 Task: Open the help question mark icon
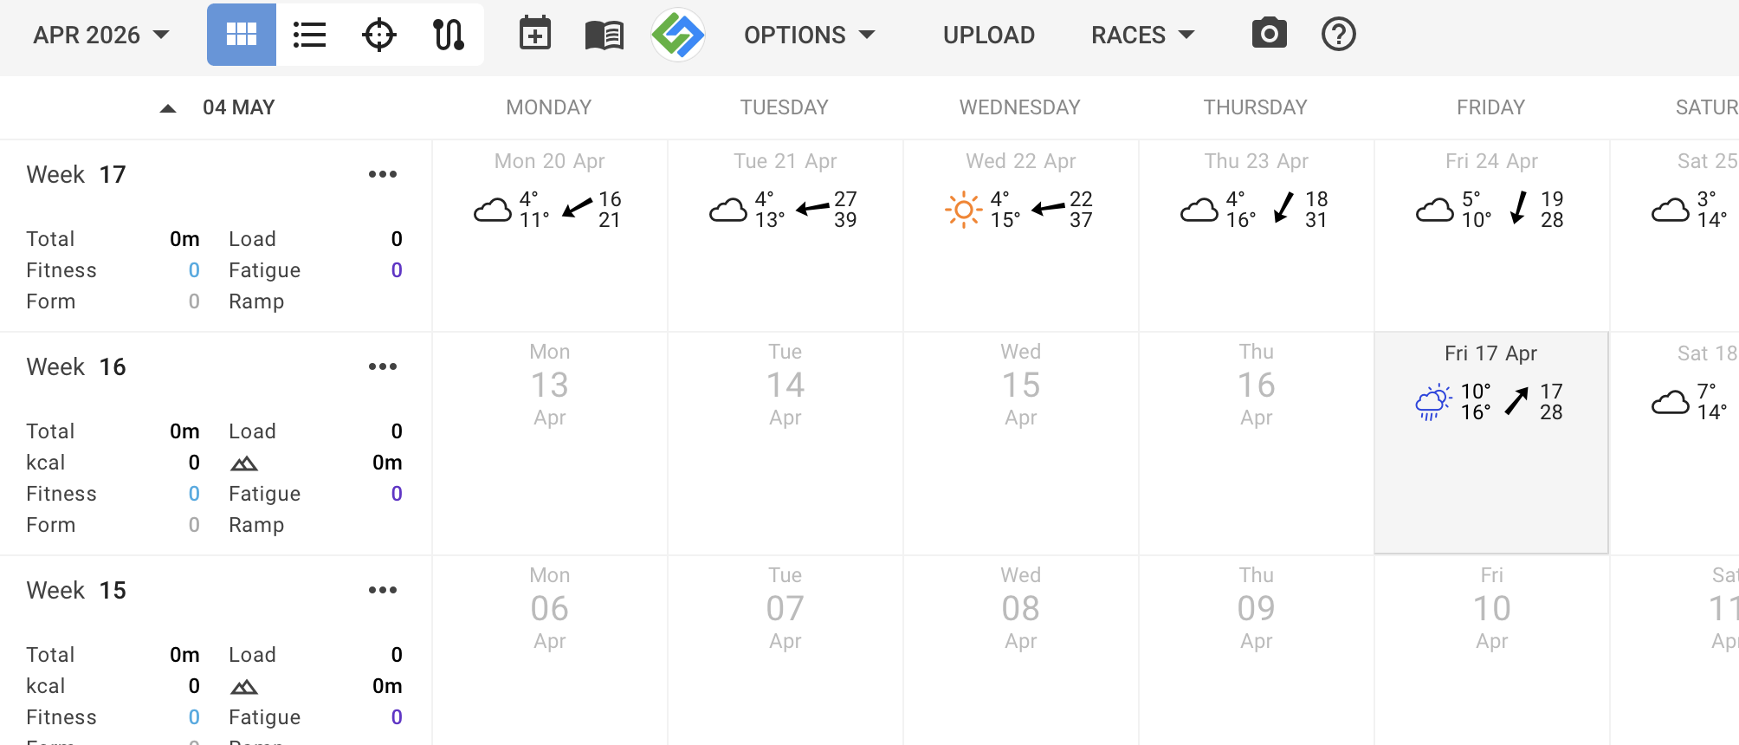[1338, 35]
